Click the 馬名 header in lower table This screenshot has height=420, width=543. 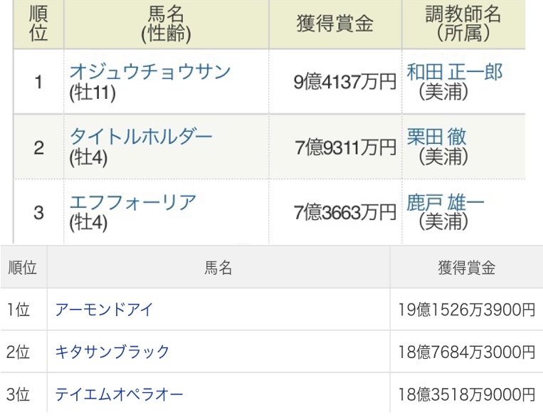coord(218,267)
